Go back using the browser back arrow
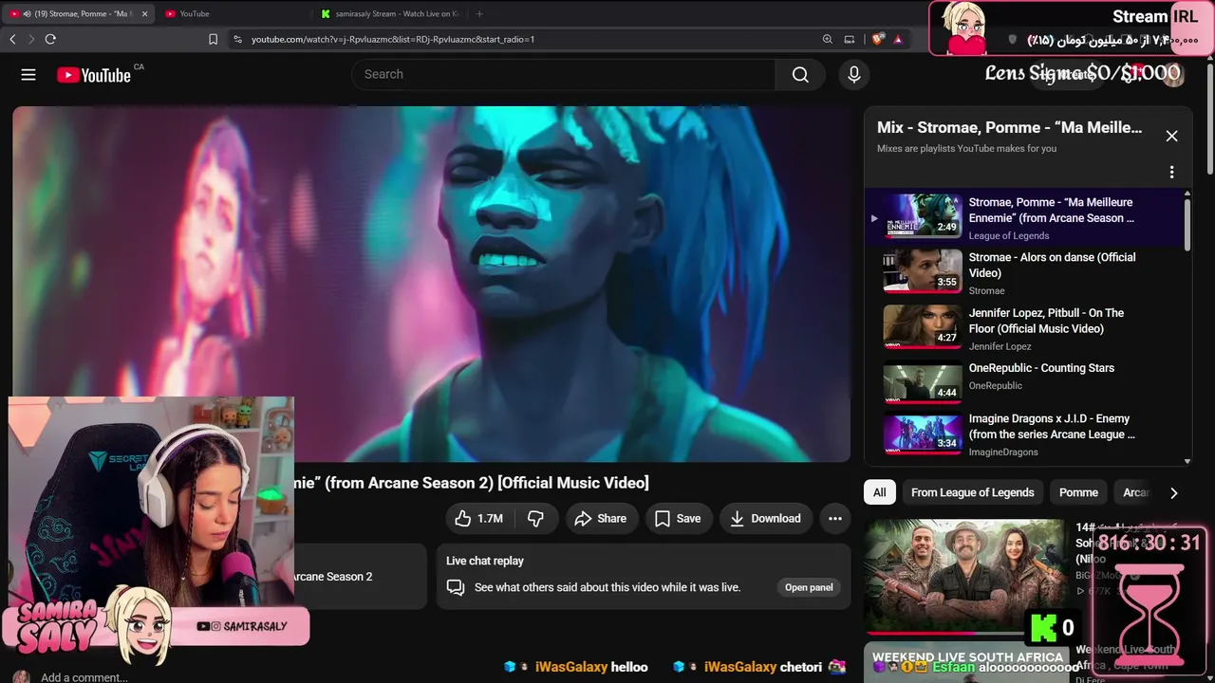 tap(12, 39)
